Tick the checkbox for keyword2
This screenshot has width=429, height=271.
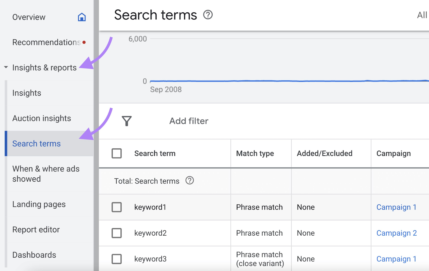tap(117, 233)
